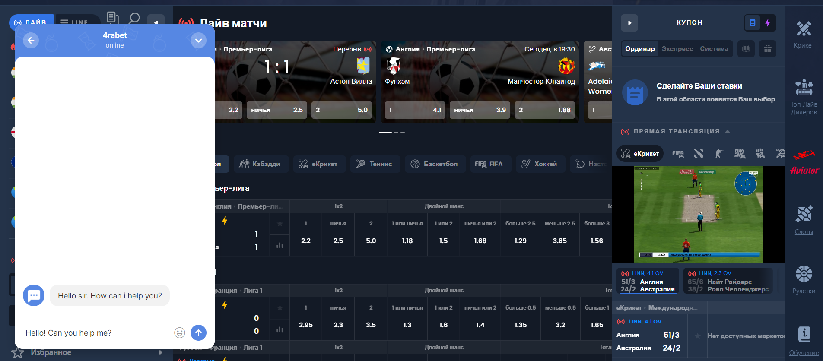Collapse the coupon panel play arrow

(x=629, y=22)
